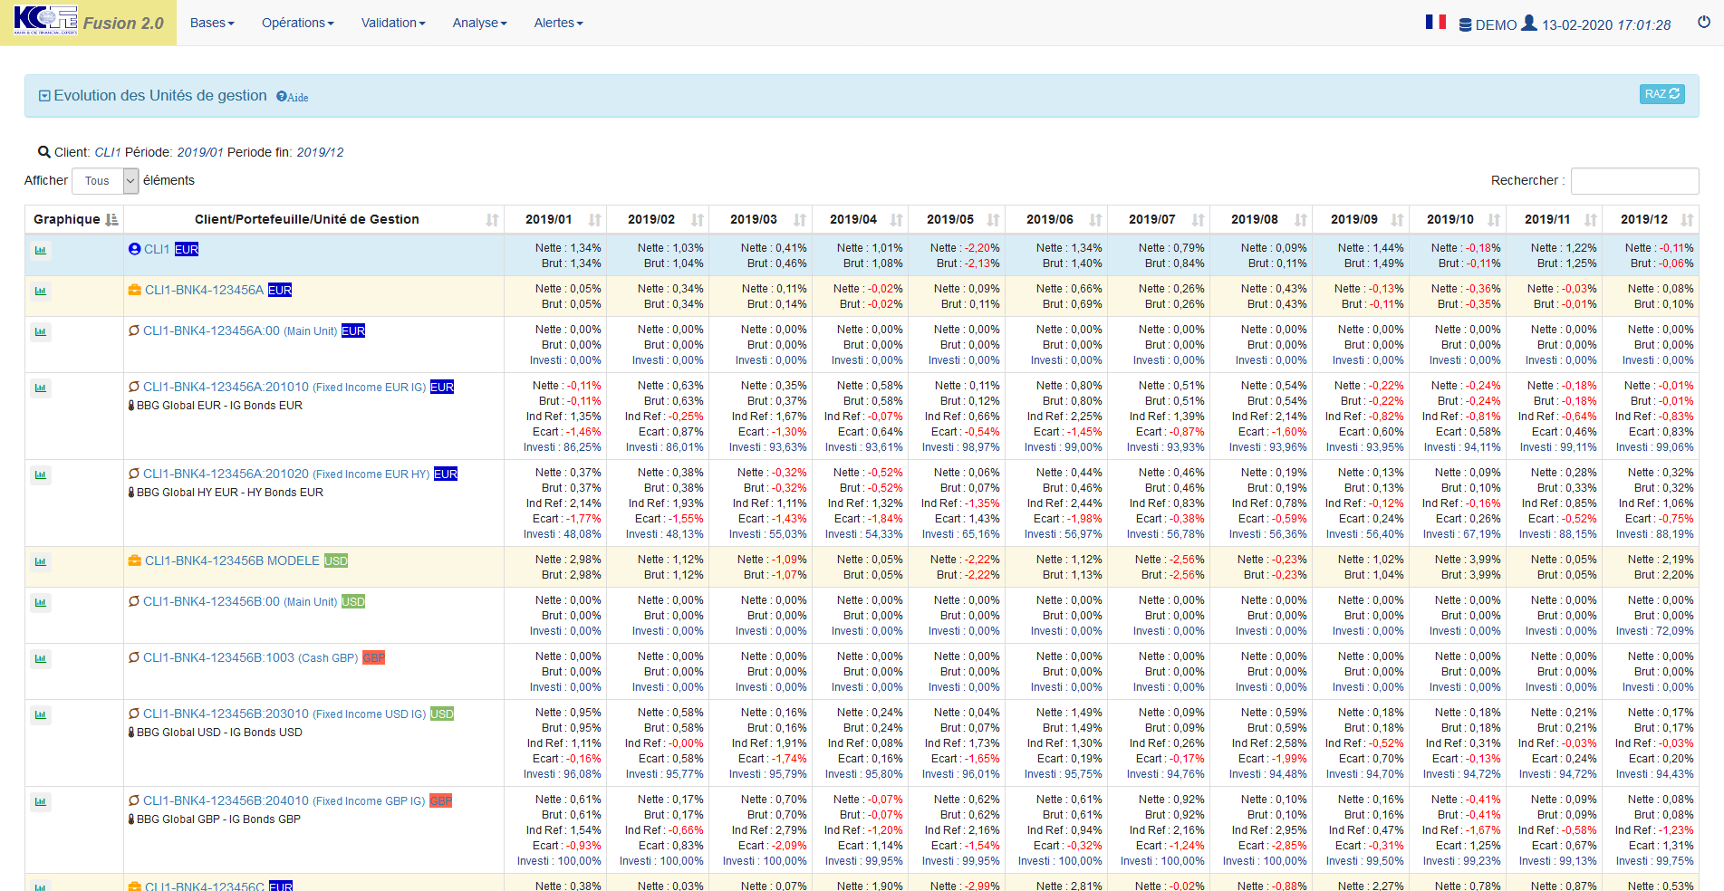Sort by Client/Portefeuille/Unité de Gestion column
The height and width of the screenshot is (891, 1724).
[307, 219]
